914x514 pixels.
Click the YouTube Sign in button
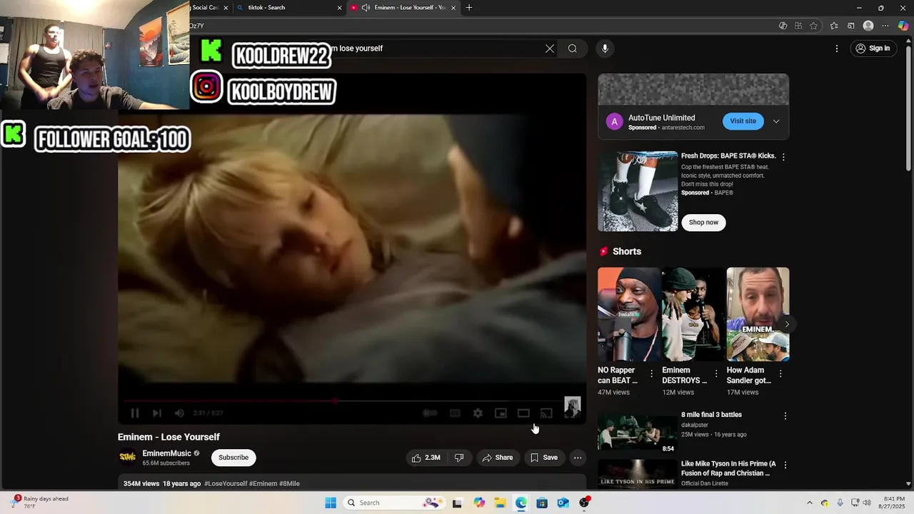click(873, 49)
